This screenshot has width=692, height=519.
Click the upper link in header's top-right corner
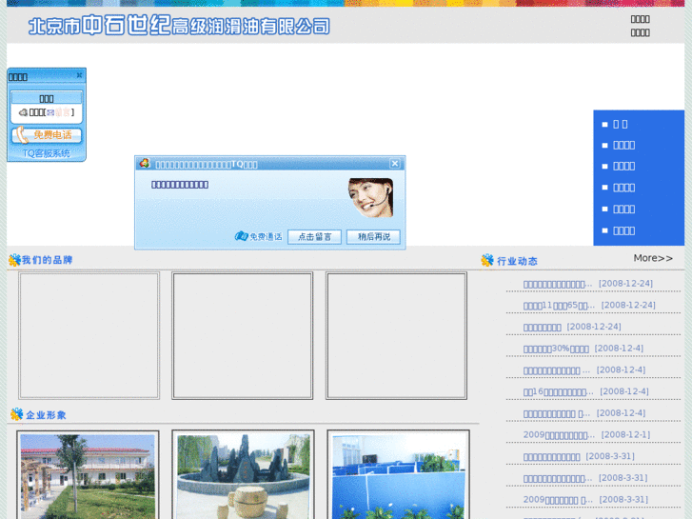[x=640, y=19]
